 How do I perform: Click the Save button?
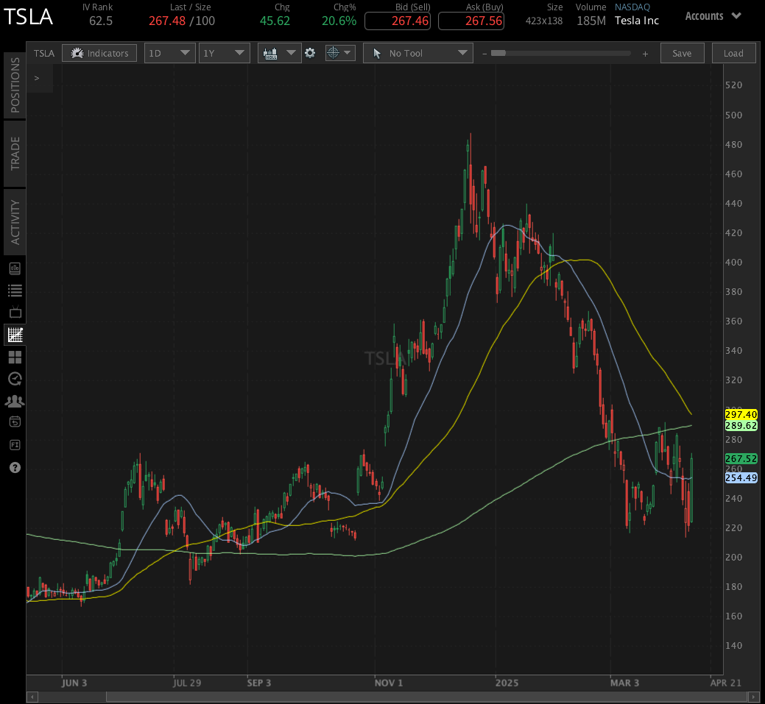pos(681,52)
